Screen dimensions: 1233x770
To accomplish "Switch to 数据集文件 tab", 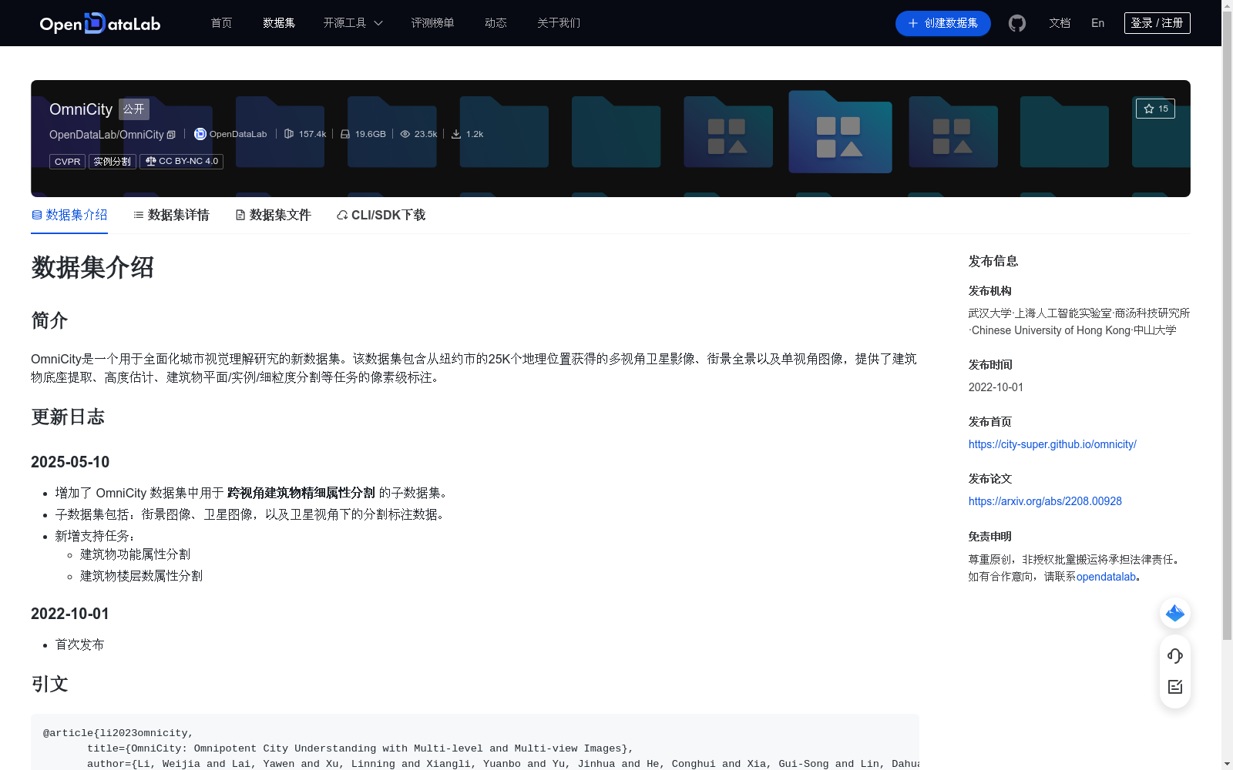I will point(273,215).
